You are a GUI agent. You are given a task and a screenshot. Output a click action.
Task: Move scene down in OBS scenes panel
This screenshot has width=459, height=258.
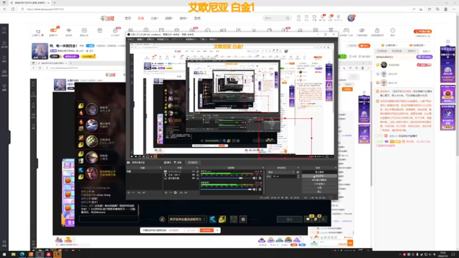[x=143, y=193]
